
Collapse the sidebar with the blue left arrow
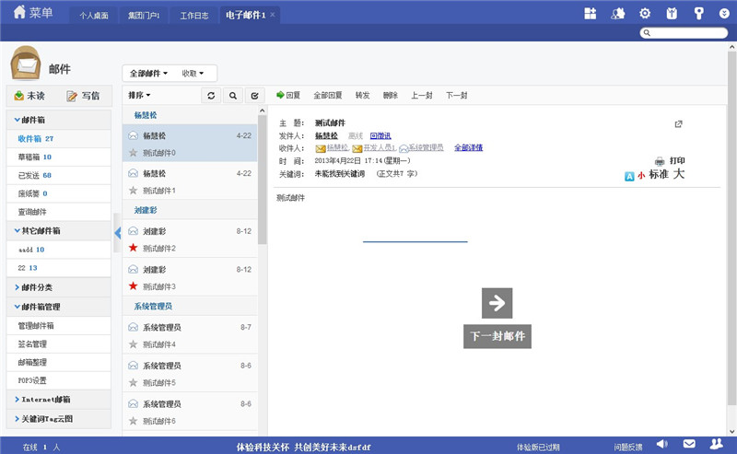pyautogui.click(x=118, y=233)
